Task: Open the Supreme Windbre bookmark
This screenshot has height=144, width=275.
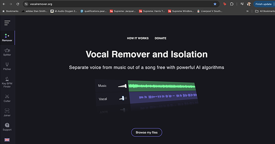Action: tap(181, 11)
